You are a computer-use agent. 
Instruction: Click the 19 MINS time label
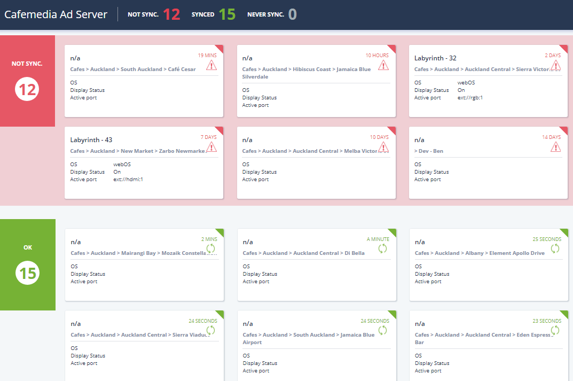click(x=207, y=55)
